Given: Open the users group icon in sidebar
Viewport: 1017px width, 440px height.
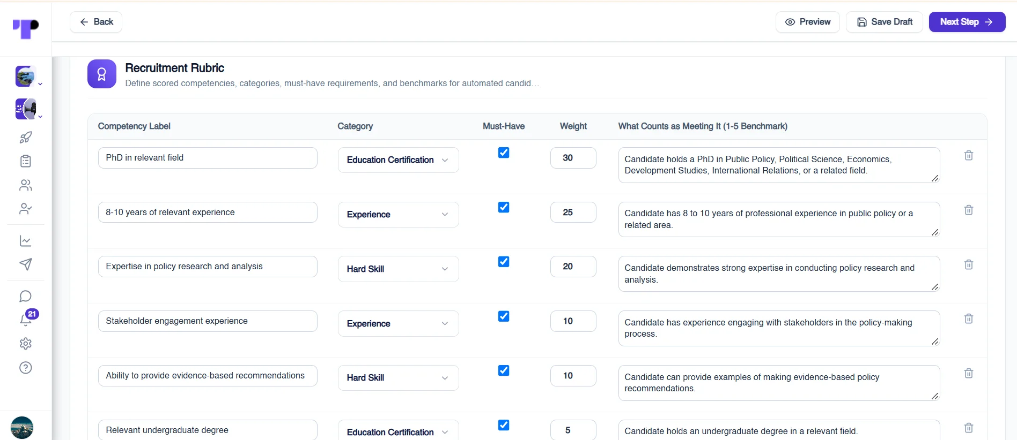Looking at the screenshot, I should click(26, 185).
